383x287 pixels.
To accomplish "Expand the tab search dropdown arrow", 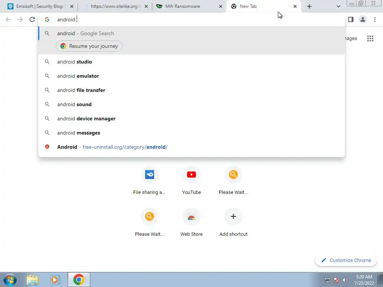I will (x=338, y=7).
